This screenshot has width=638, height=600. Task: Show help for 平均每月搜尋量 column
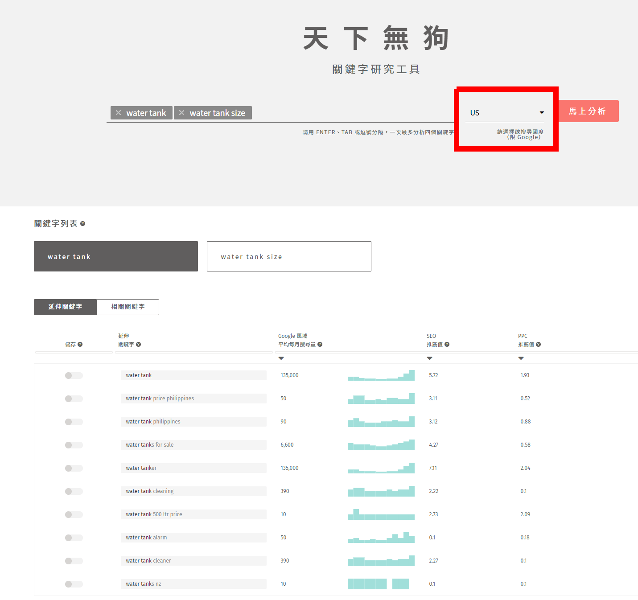320,345
